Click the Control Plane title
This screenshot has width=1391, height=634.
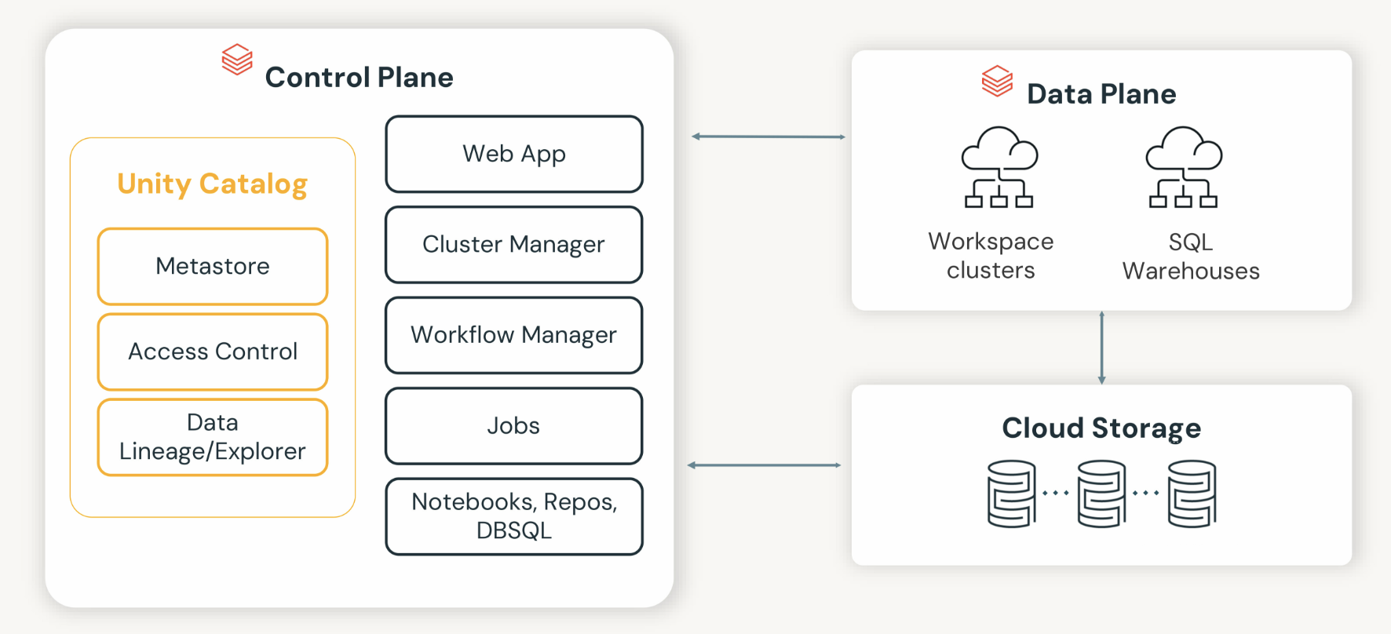click(360, 77)
